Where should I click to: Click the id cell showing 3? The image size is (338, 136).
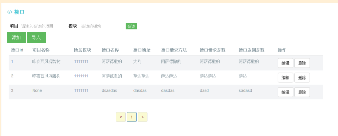tap(12, 91)
